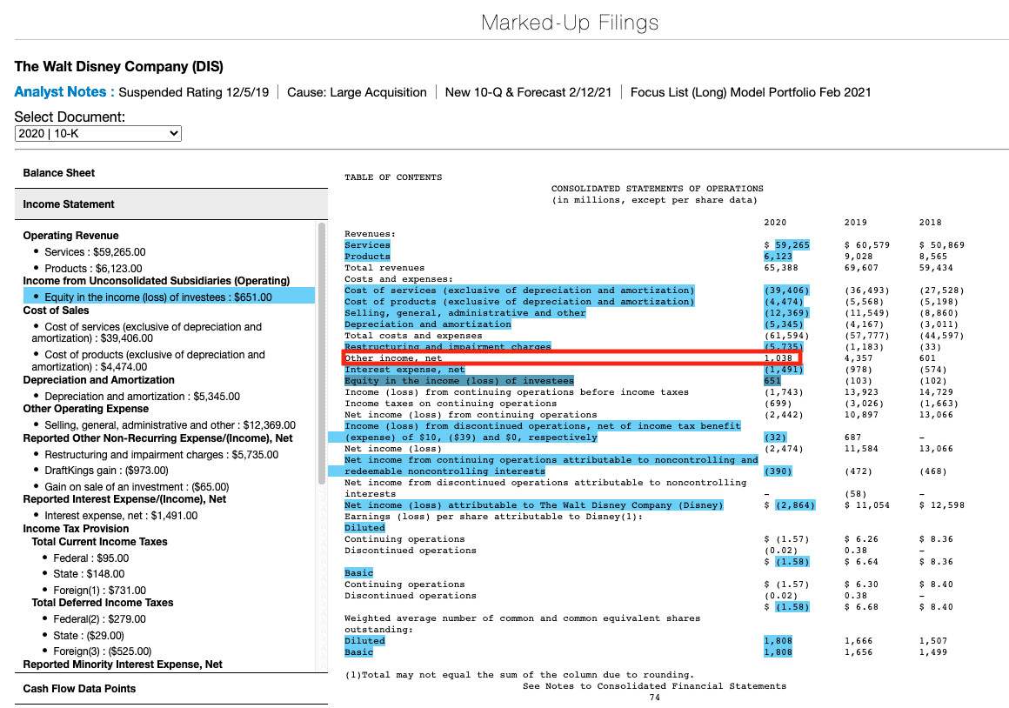1009x708 pixels.
Task: Select the Foreign(1) : $731.00 item
Action: click(100, 591)
